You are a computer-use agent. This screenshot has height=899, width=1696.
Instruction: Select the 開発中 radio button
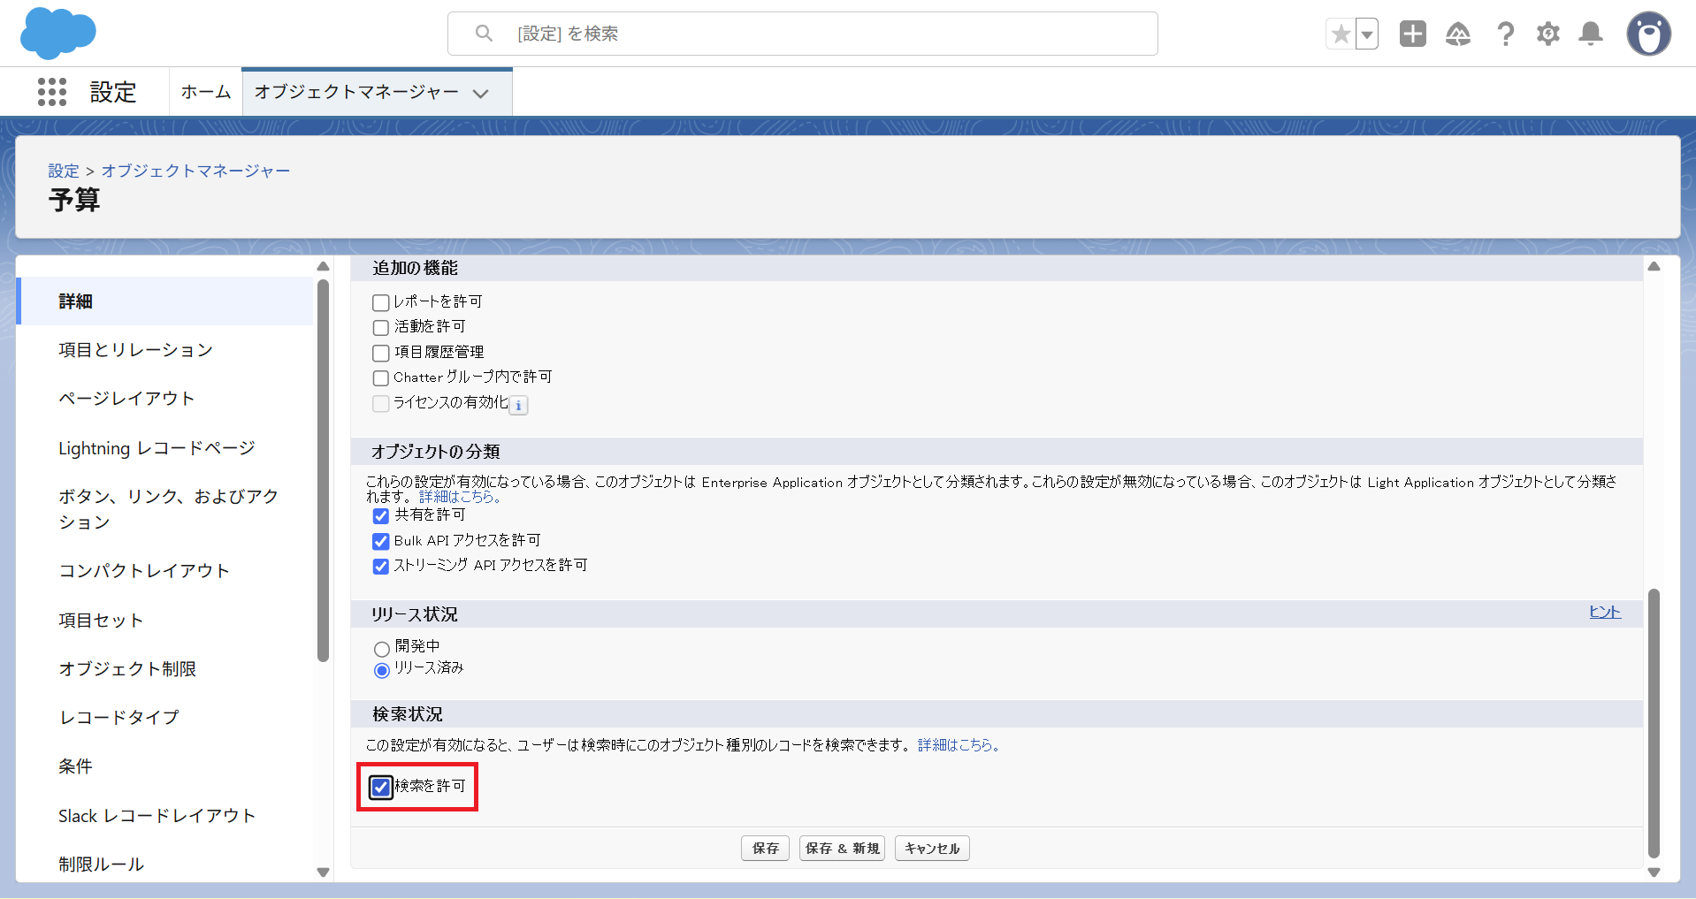point(382,649)
